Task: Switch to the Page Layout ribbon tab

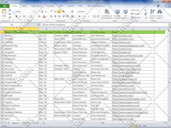Action: (36, 6)
